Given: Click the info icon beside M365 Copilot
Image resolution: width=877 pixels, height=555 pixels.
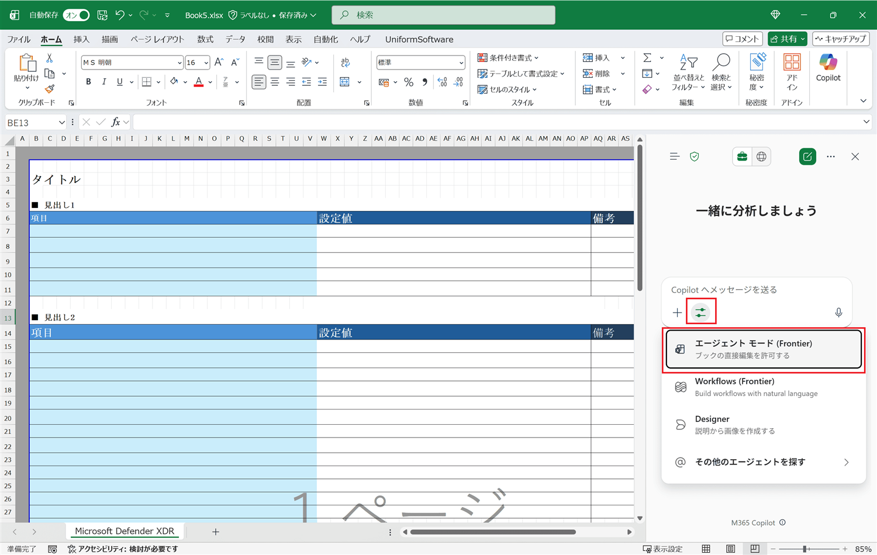Looking at the screenshot, I should (x=782, y=523).
